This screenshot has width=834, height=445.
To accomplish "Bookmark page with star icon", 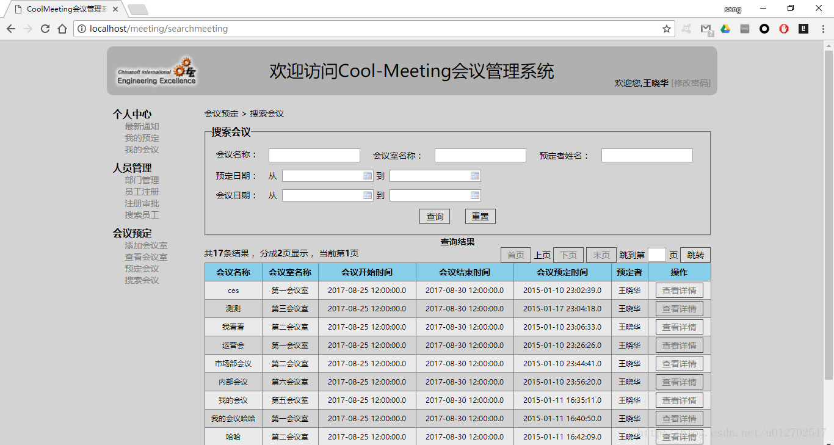I will coord(667,29).
